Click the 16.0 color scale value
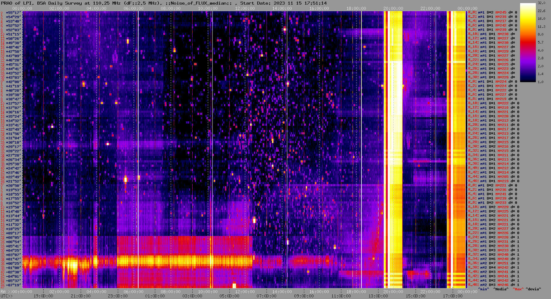The width and height of the screenshot is (551, 299). pos(541,19)
